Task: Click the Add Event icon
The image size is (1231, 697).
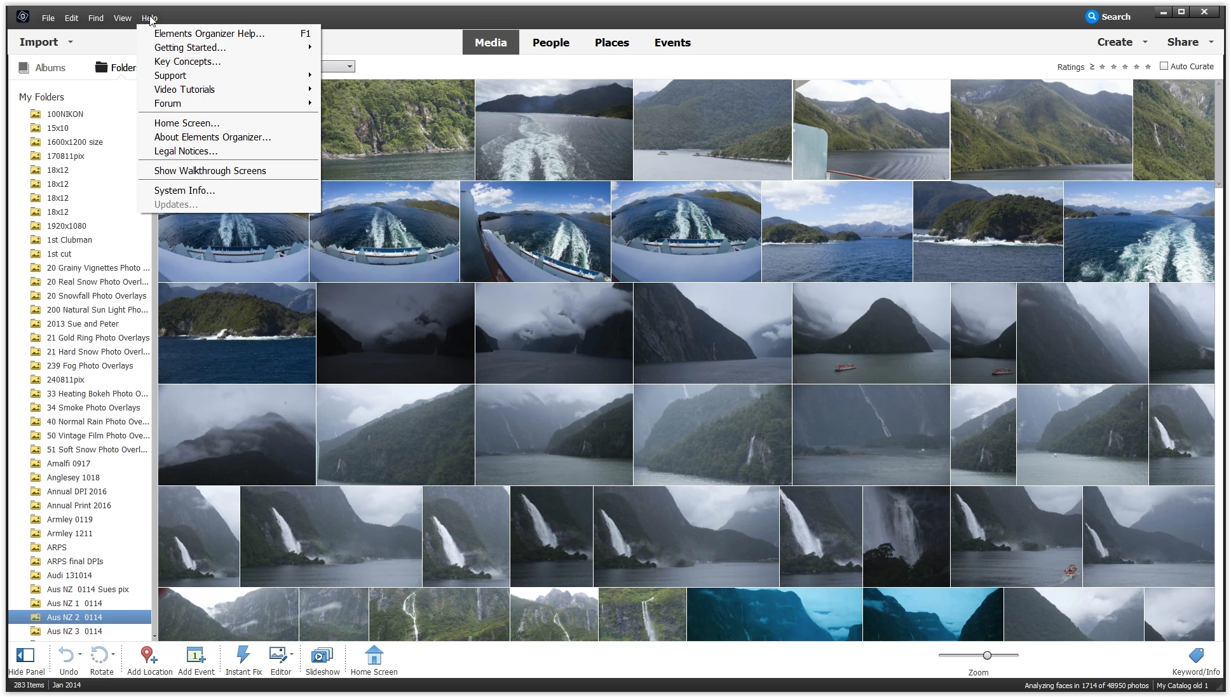Action: tap(195, 655)
